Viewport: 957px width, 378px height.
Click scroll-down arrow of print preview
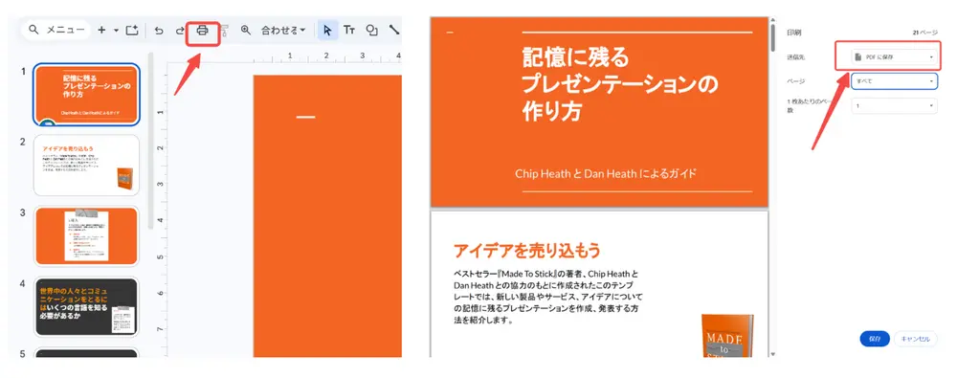pyautogui.click(x=773, y=353)
